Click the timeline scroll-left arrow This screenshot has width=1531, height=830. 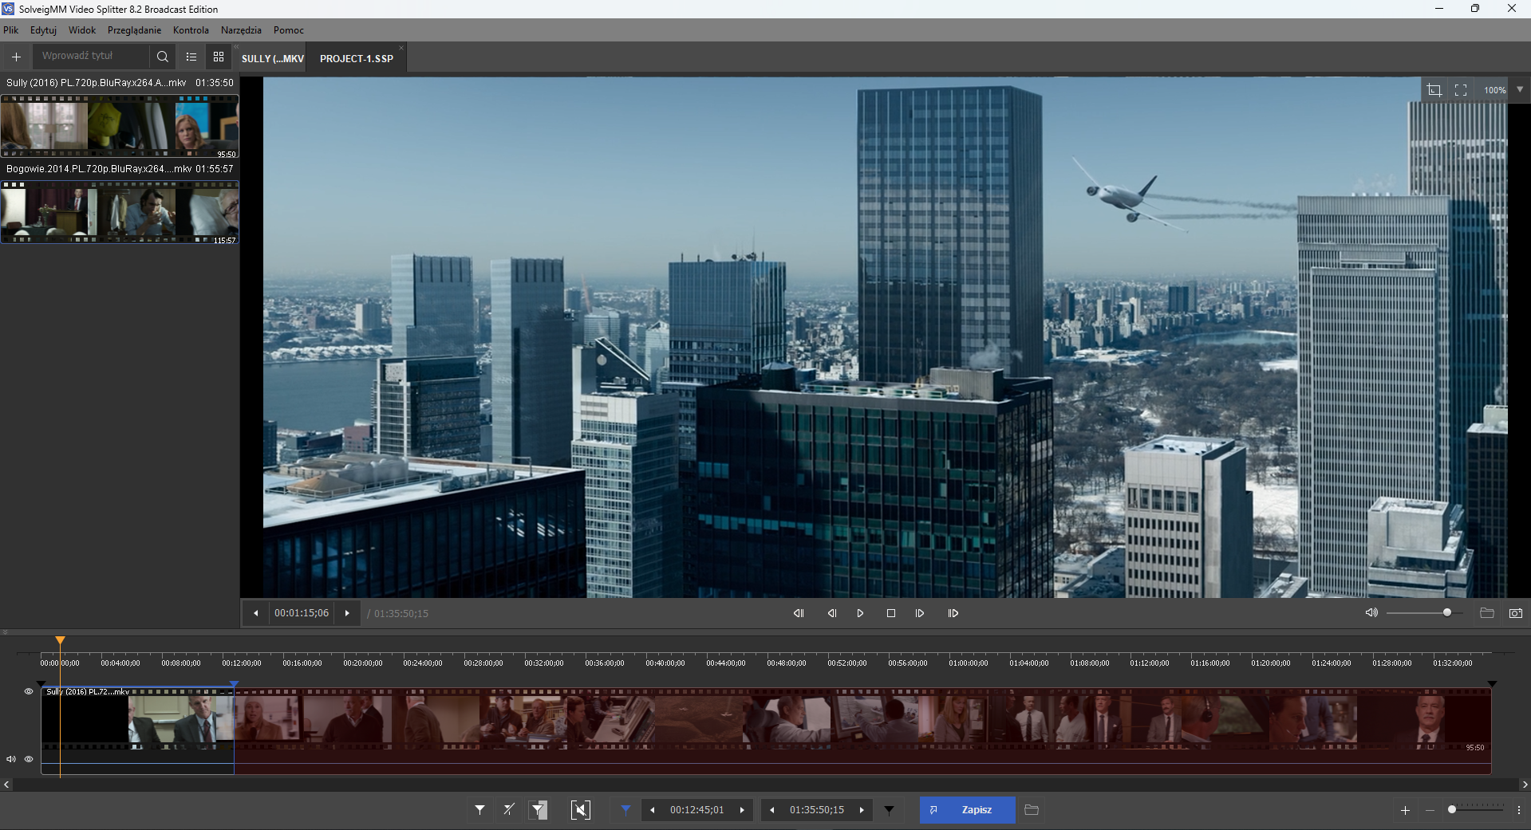click(6, 785)
